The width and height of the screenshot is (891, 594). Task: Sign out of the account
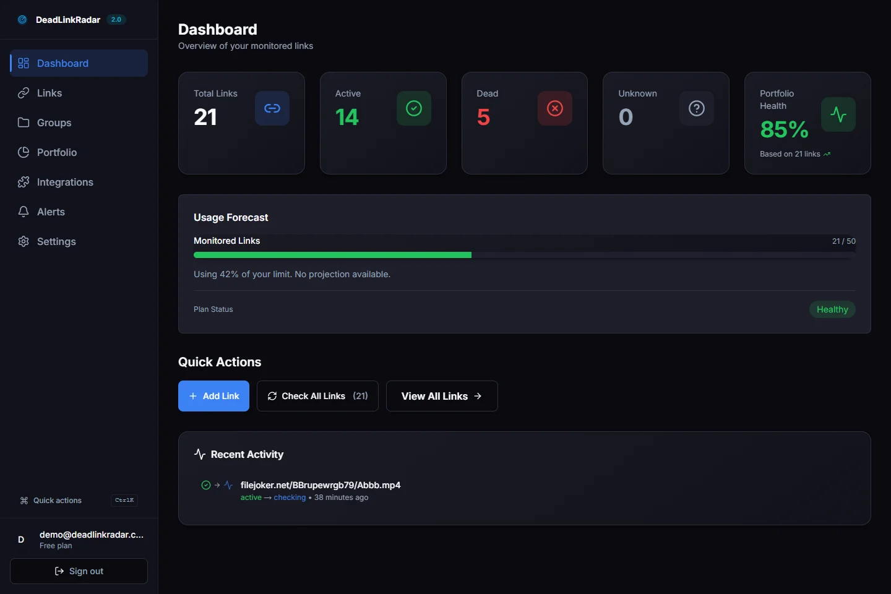[x=79, y=571]
